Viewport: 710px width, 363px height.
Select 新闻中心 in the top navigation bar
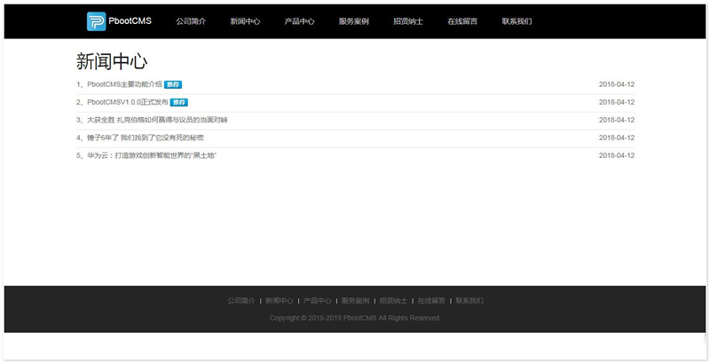pyautogui.click(x=245, y=21)
